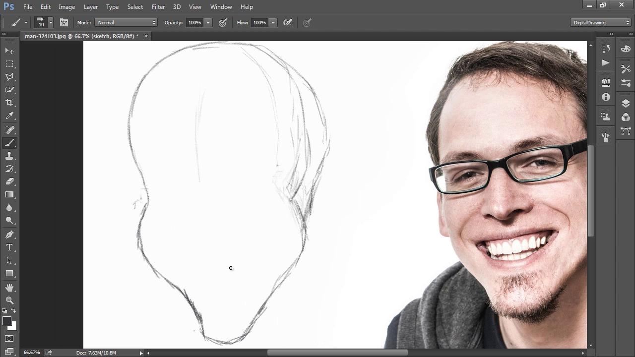
Task: Expand the Opacity slider dropdown
Action: tap(208, 23)
